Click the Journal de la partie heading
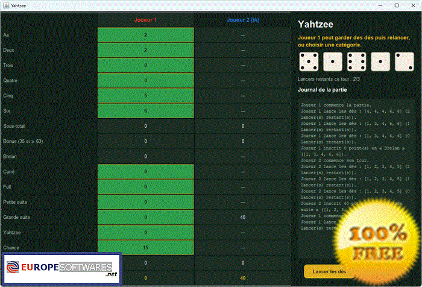This screenshot has height=287, width=422. 323,90
